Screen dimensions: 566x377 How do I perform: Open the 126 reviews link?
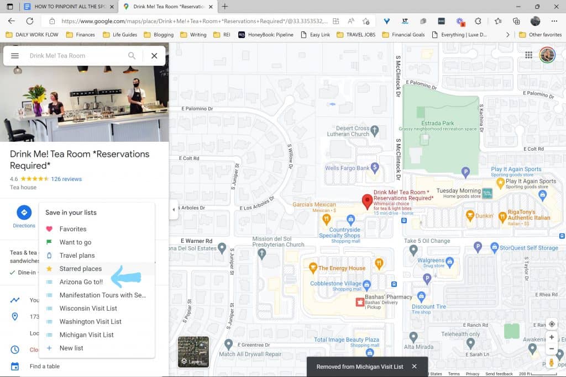[66, 179]
